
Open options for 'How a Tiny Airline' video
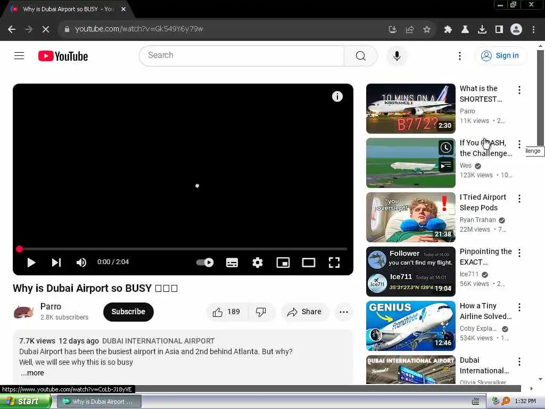pyautogui.click(x=519, y=307)
